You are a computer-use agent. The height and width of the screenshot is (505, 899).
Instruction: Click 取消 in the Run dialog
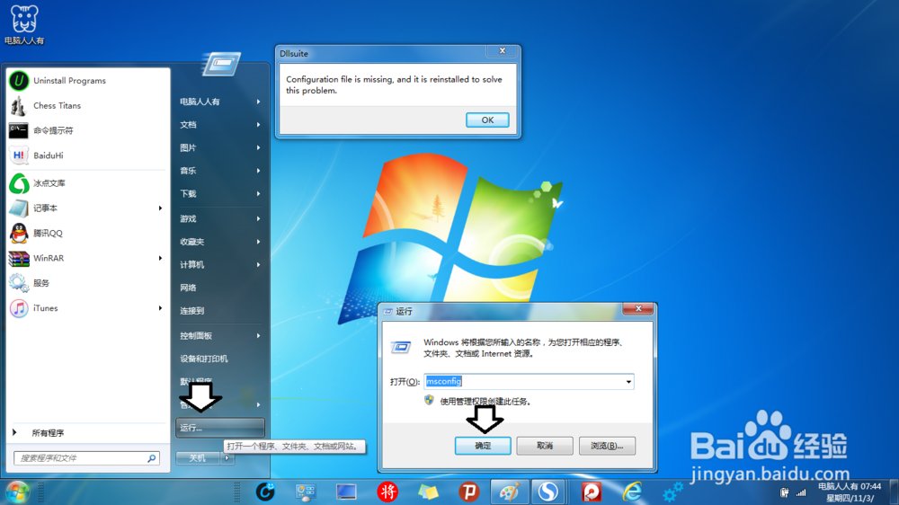coord(545,446)
